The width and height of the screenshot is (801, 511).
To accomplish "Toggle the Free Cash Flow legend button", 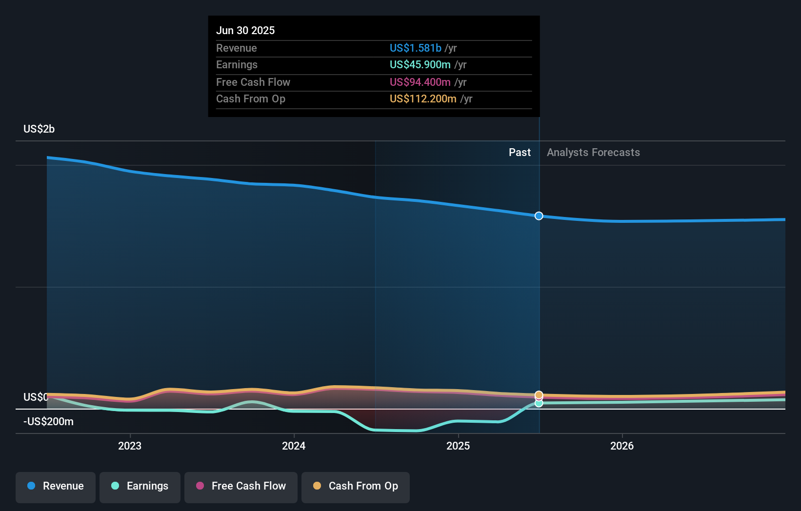I will tap(241, 487).
